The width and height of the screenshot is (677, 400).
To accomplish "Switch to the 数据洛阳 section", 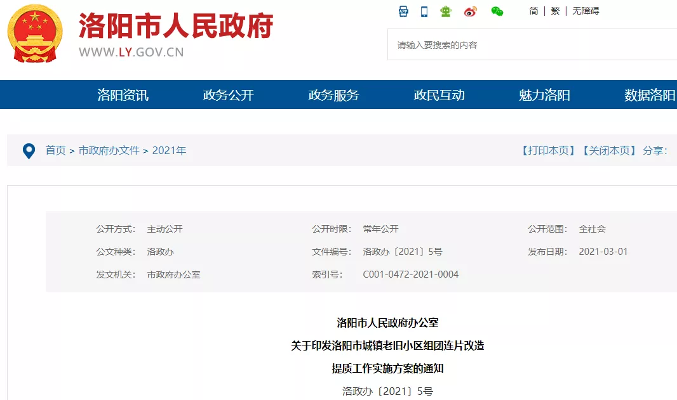I will [x=648, y=94].
